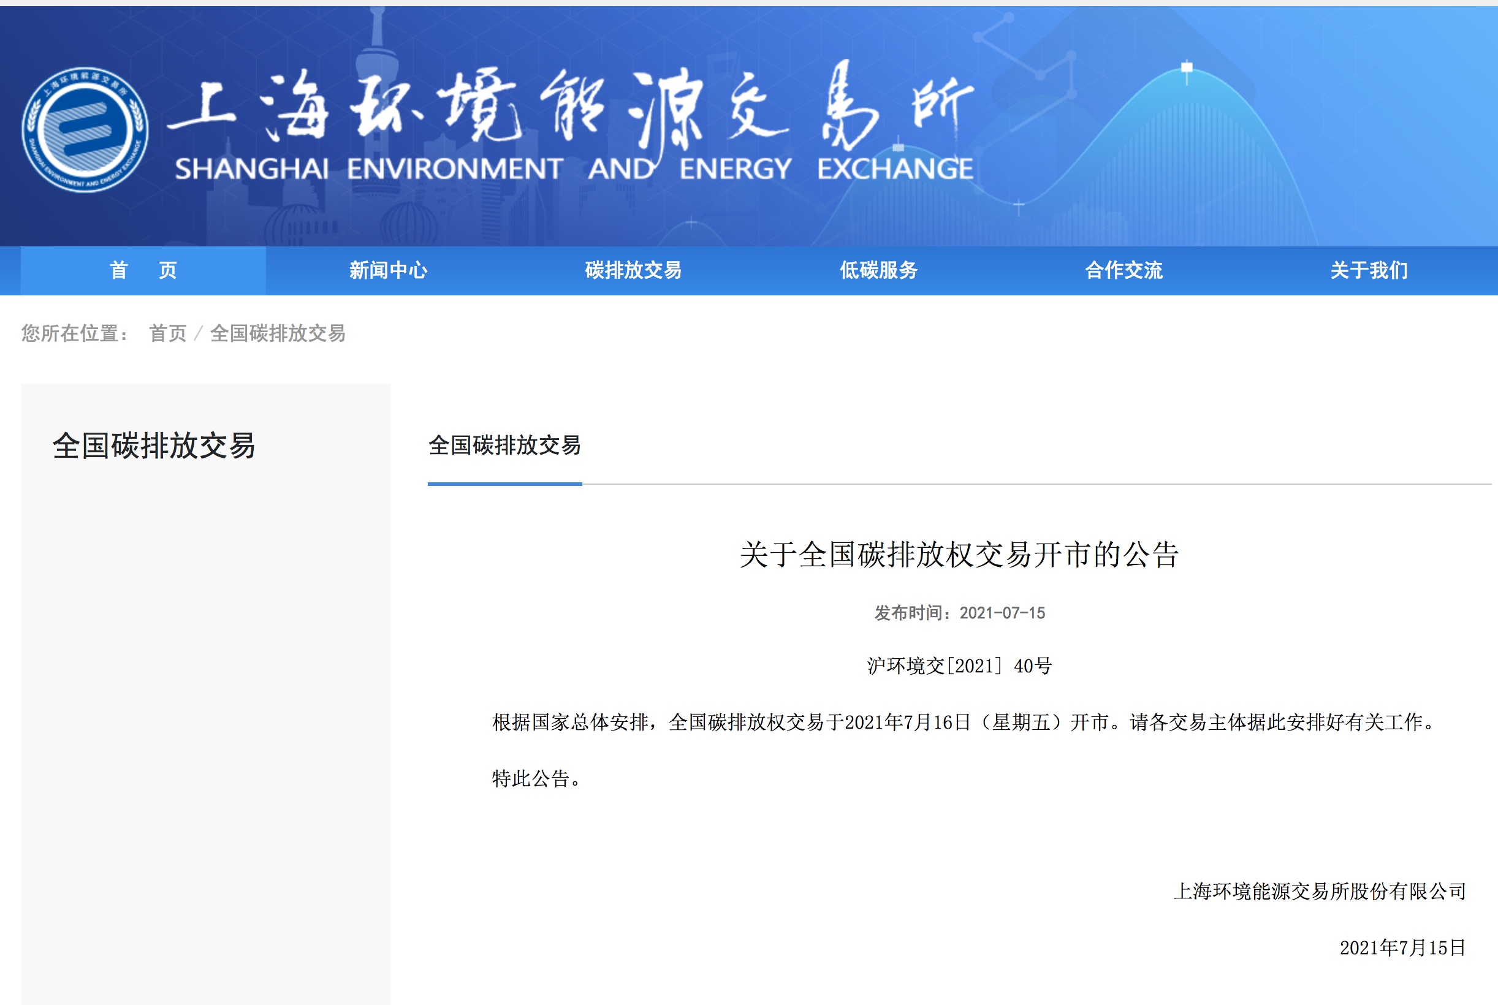Go to 低碳服务 navigation item
Viewport: 1498px width, 1005px height.
(x=879, y=270)
